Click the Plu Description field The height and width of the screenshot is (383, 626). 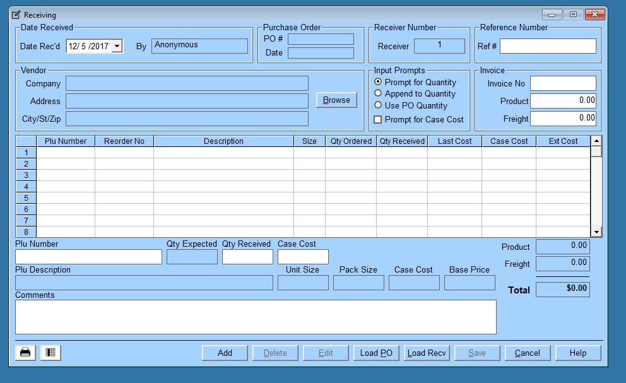click(x=144, y=283)
